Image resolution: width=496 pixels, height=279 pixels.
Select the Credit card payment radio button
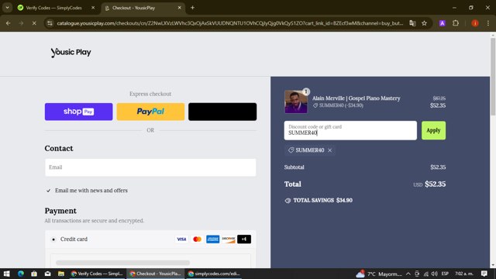click(x=53, y=239)
